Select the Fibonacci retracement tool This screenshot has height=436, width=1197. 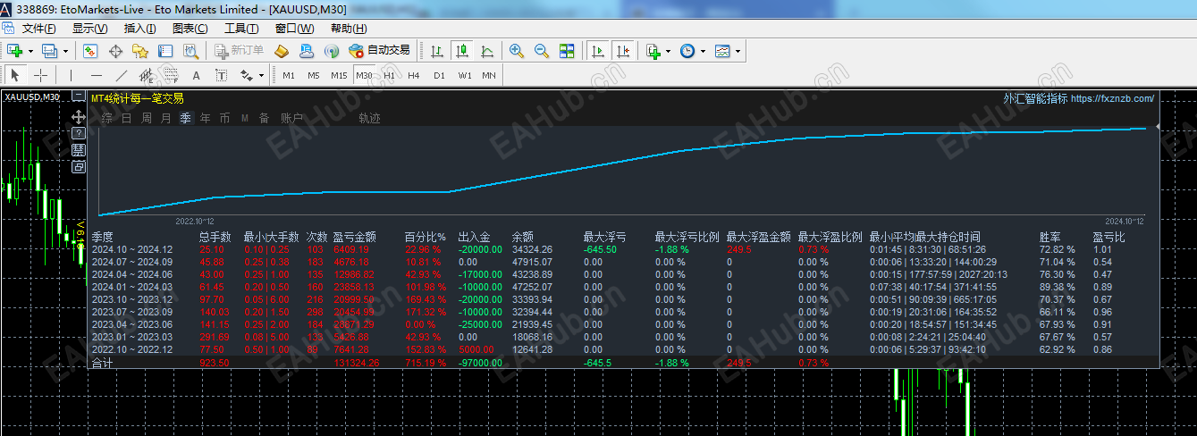[x=172, y=75]
